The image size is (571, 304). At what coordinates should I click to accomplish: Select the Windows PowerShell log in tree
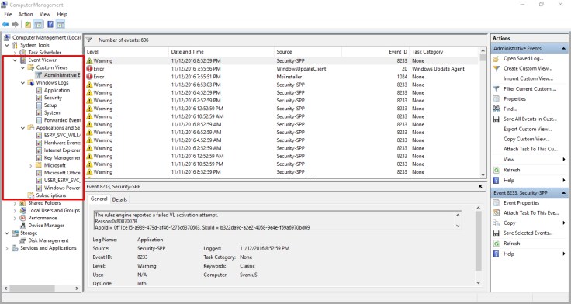pyautogui.click(x=62, y=188)
